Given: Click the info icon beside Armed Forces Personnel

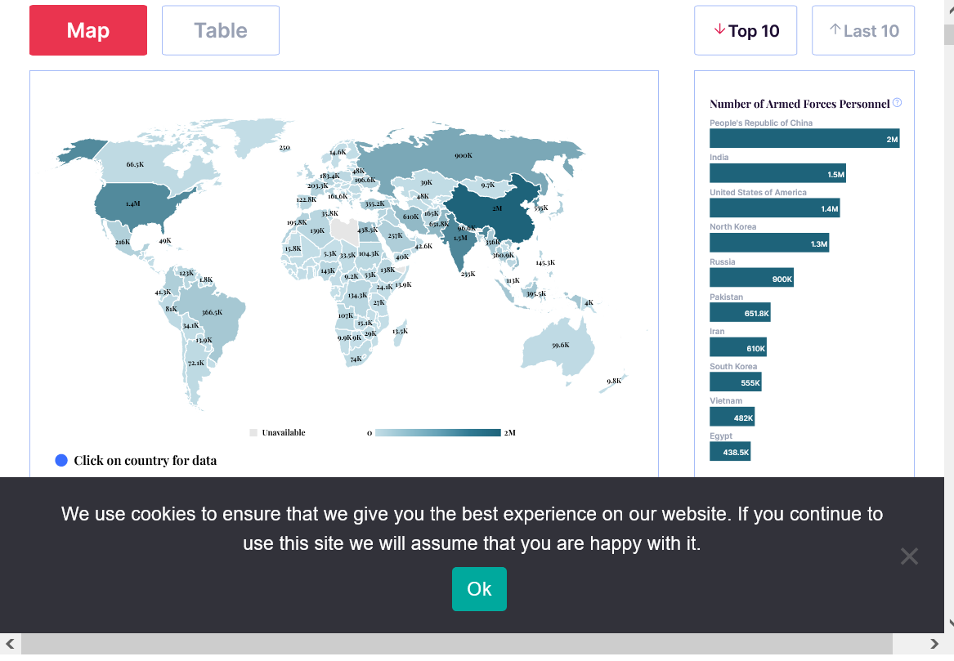Looking at the screenshot, I should pos(897,103).
